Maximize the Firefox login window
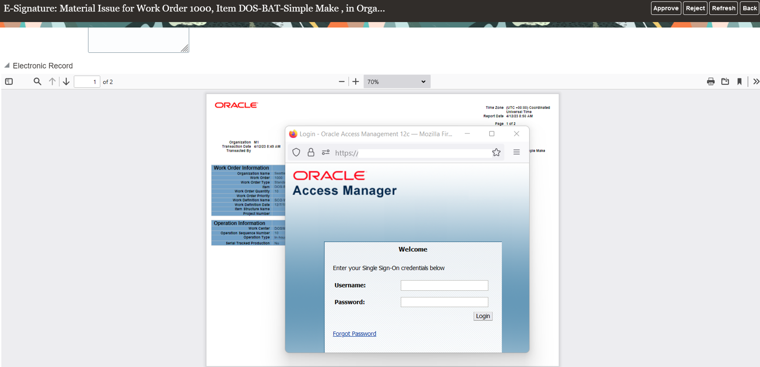The height and width of the screenshot is (367, 760). pyautogui.click(x=492, y=134)
